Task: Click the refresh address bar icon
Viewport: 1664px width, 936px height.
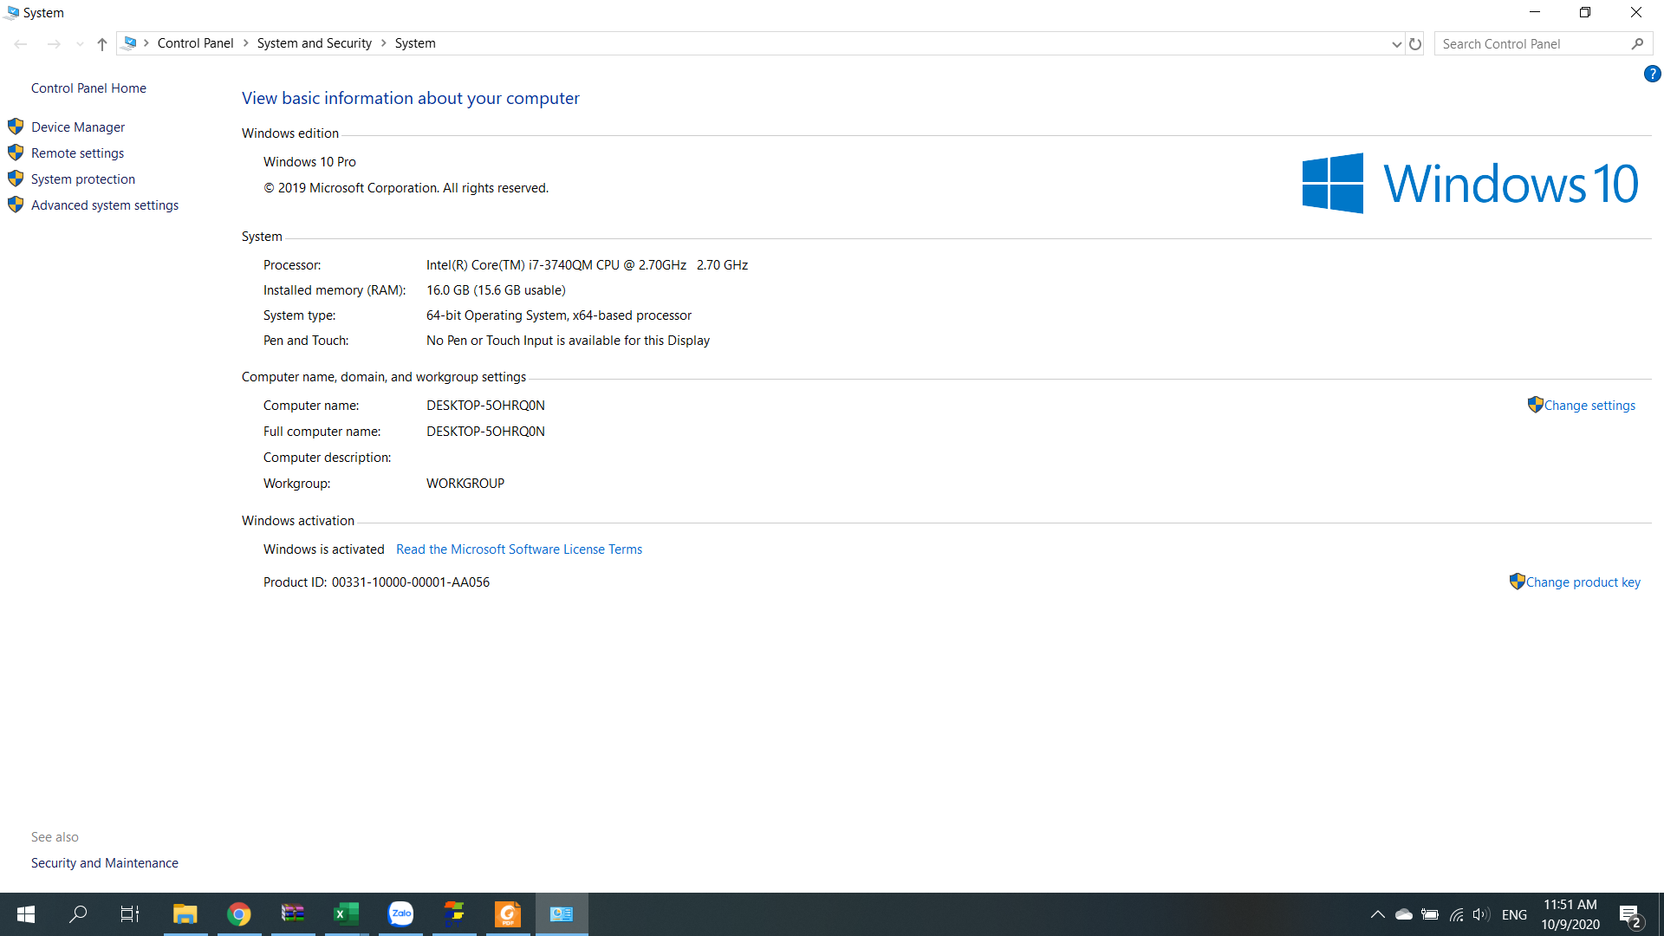Action: click(1415, 44)
